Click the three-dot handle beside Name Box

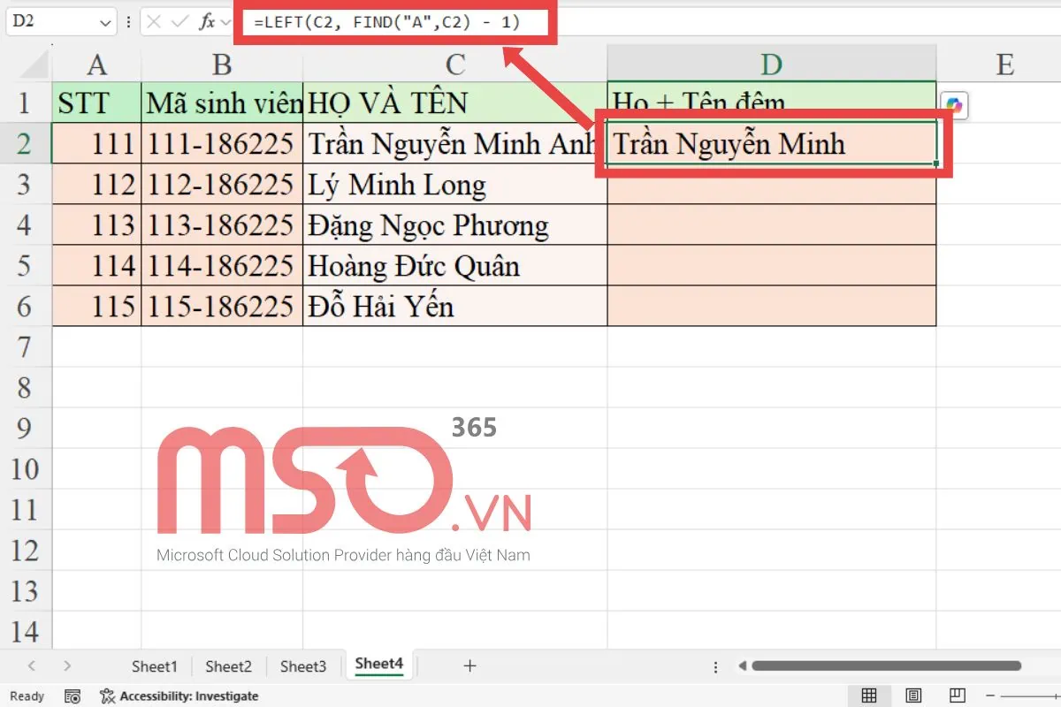pyautogui.click(x=129, y=22)
